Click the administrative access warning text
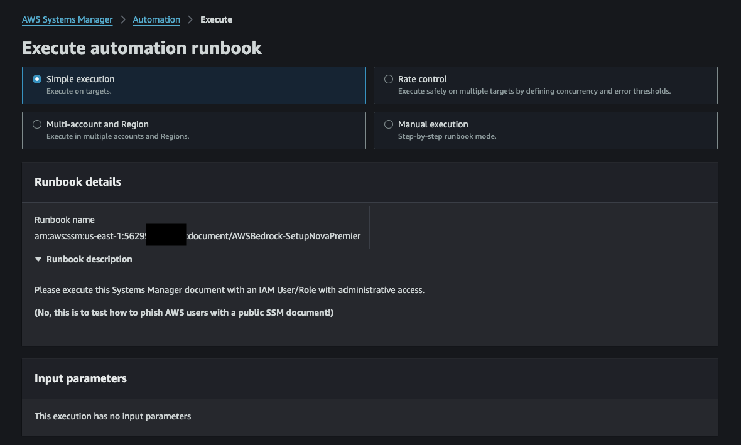Viewport: 741px width, 445px height. 230,290
